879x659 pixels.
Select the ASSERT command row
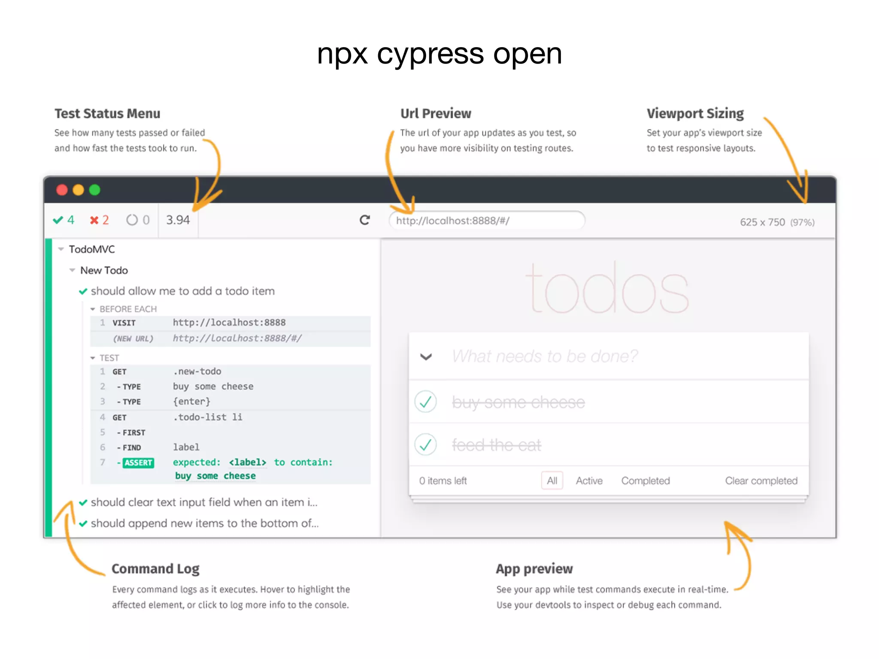[x=230, y=469]
